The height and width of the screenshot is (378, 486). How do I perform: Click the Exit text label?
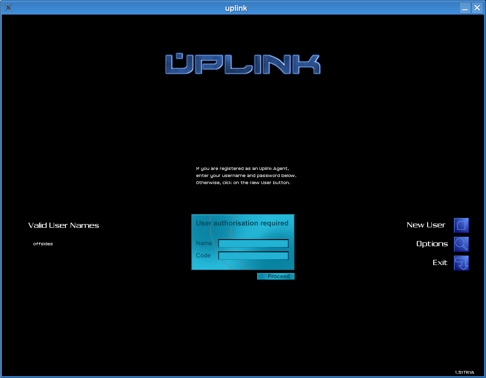click(440, 263)
